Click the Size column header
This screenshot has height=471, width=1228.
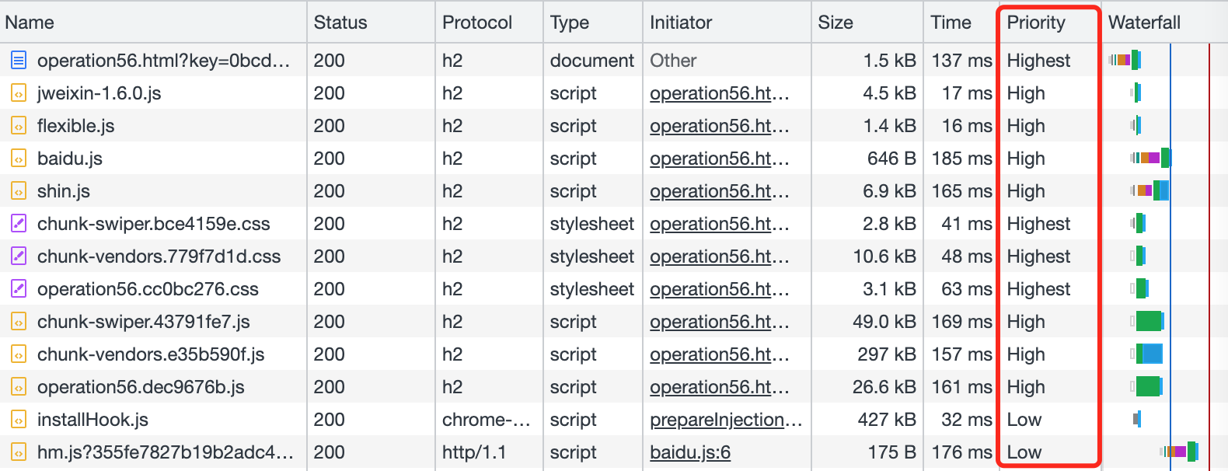[836, 23]
